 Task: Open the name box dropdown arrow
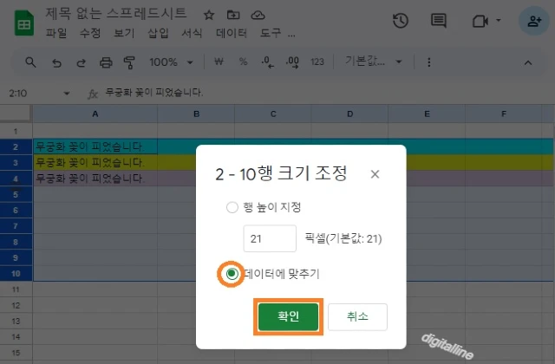pyautogui.click(x=67, y=94)
